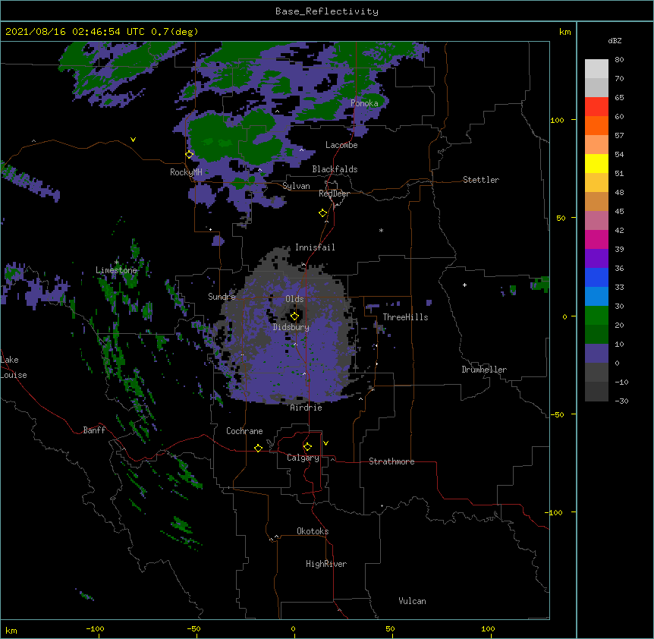Image resolution: width=654 pixels, height=639 pixels.
Task: Click the yellow radar-site diamond between Olds and Didsbury
Action: [x=294, y=316]
